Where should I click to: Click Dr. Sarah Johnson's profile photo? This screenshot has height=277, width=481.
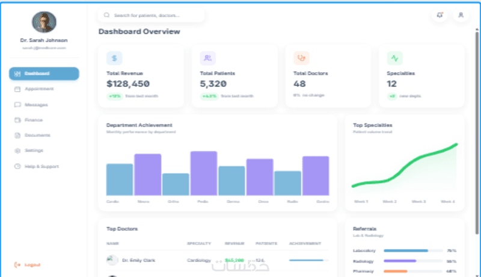click(x=44, y=22)
